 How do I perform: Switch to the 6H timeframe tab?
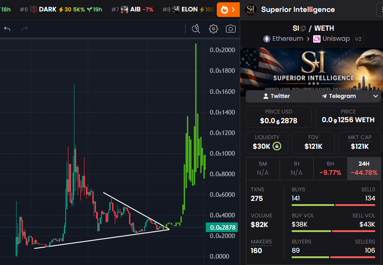pos(330,168)
